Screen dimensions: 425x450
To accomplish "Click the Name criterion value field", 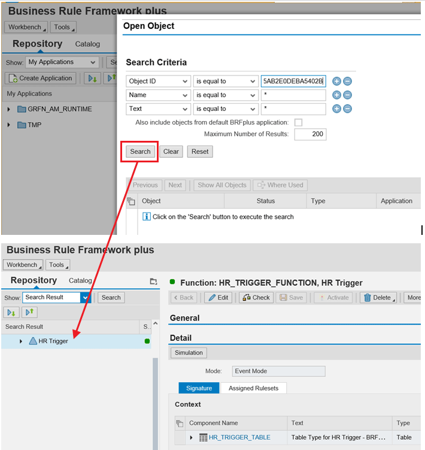I will [293, 95].
